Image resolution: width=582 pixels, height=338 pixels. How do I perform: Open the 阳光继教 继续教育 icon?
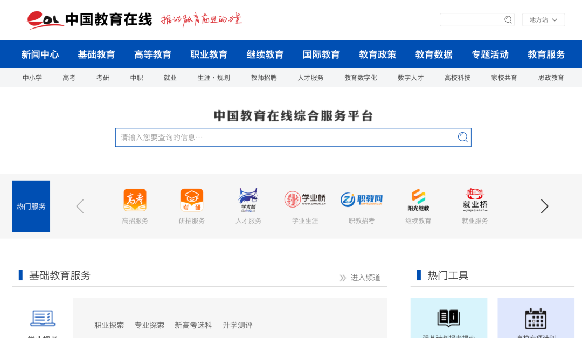(418, 200)
